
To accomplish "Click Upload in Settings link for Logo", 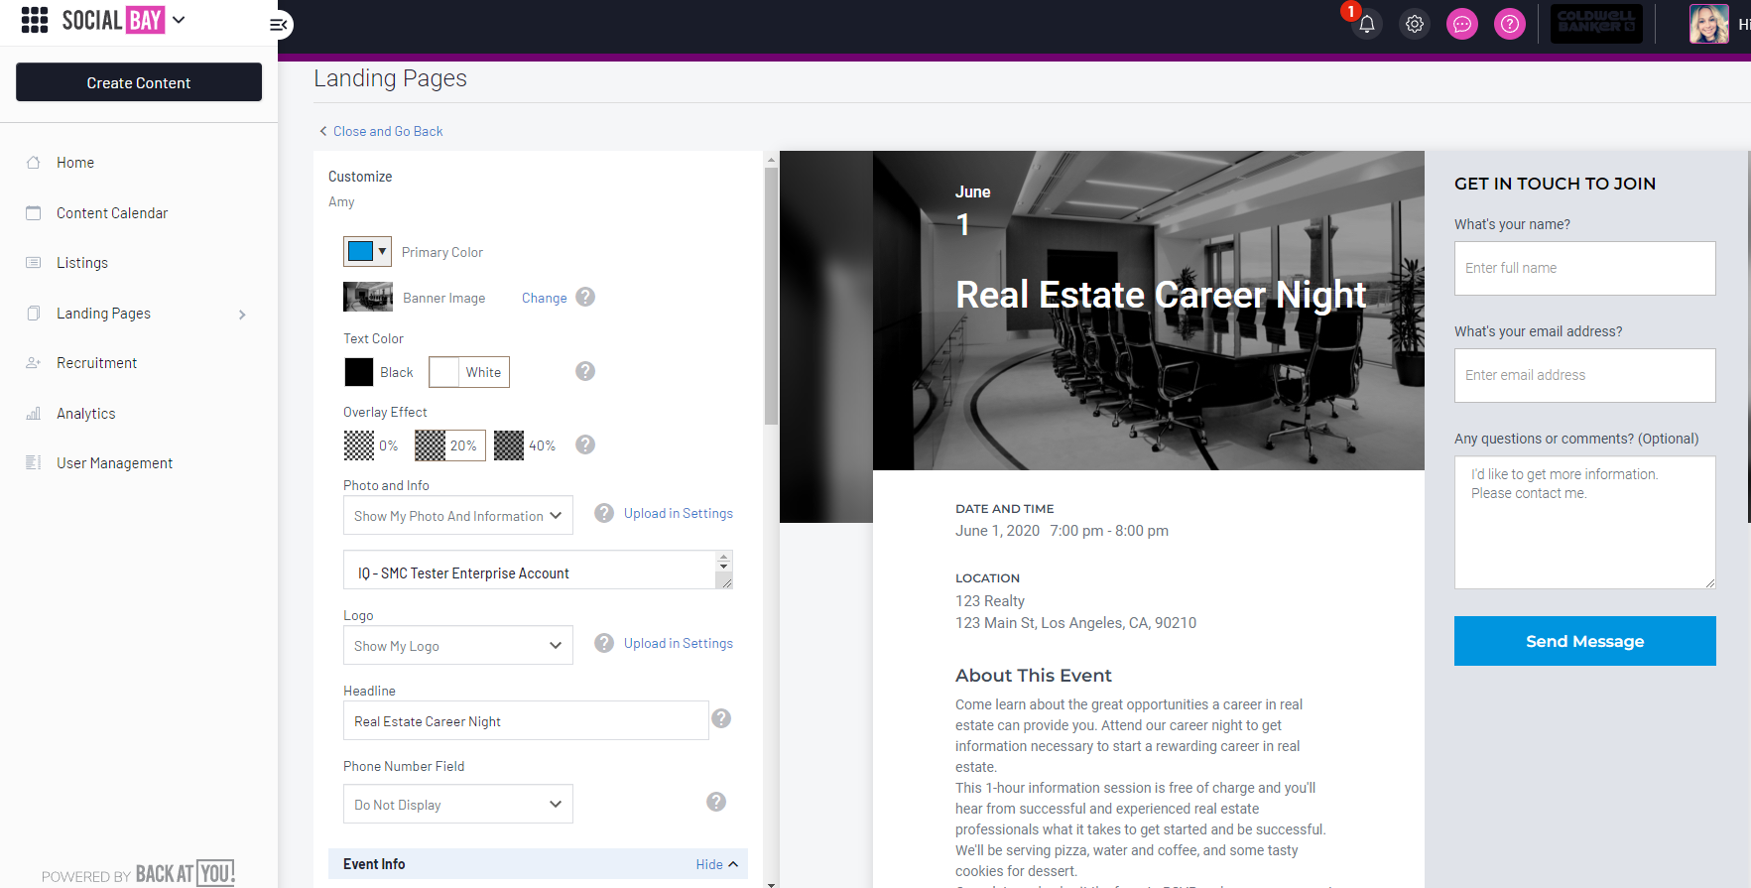I will (679, 643).
